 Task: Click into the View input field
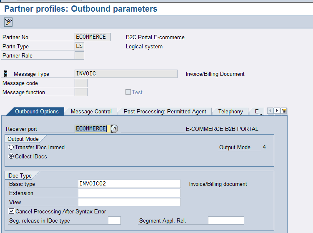[129, 202]
